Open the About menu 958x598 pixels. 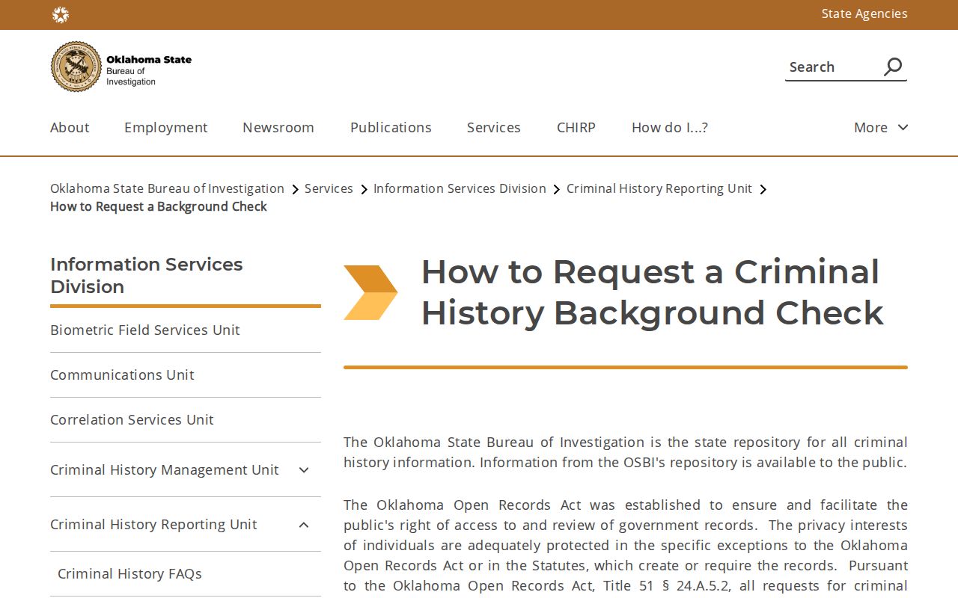[70, 127]
